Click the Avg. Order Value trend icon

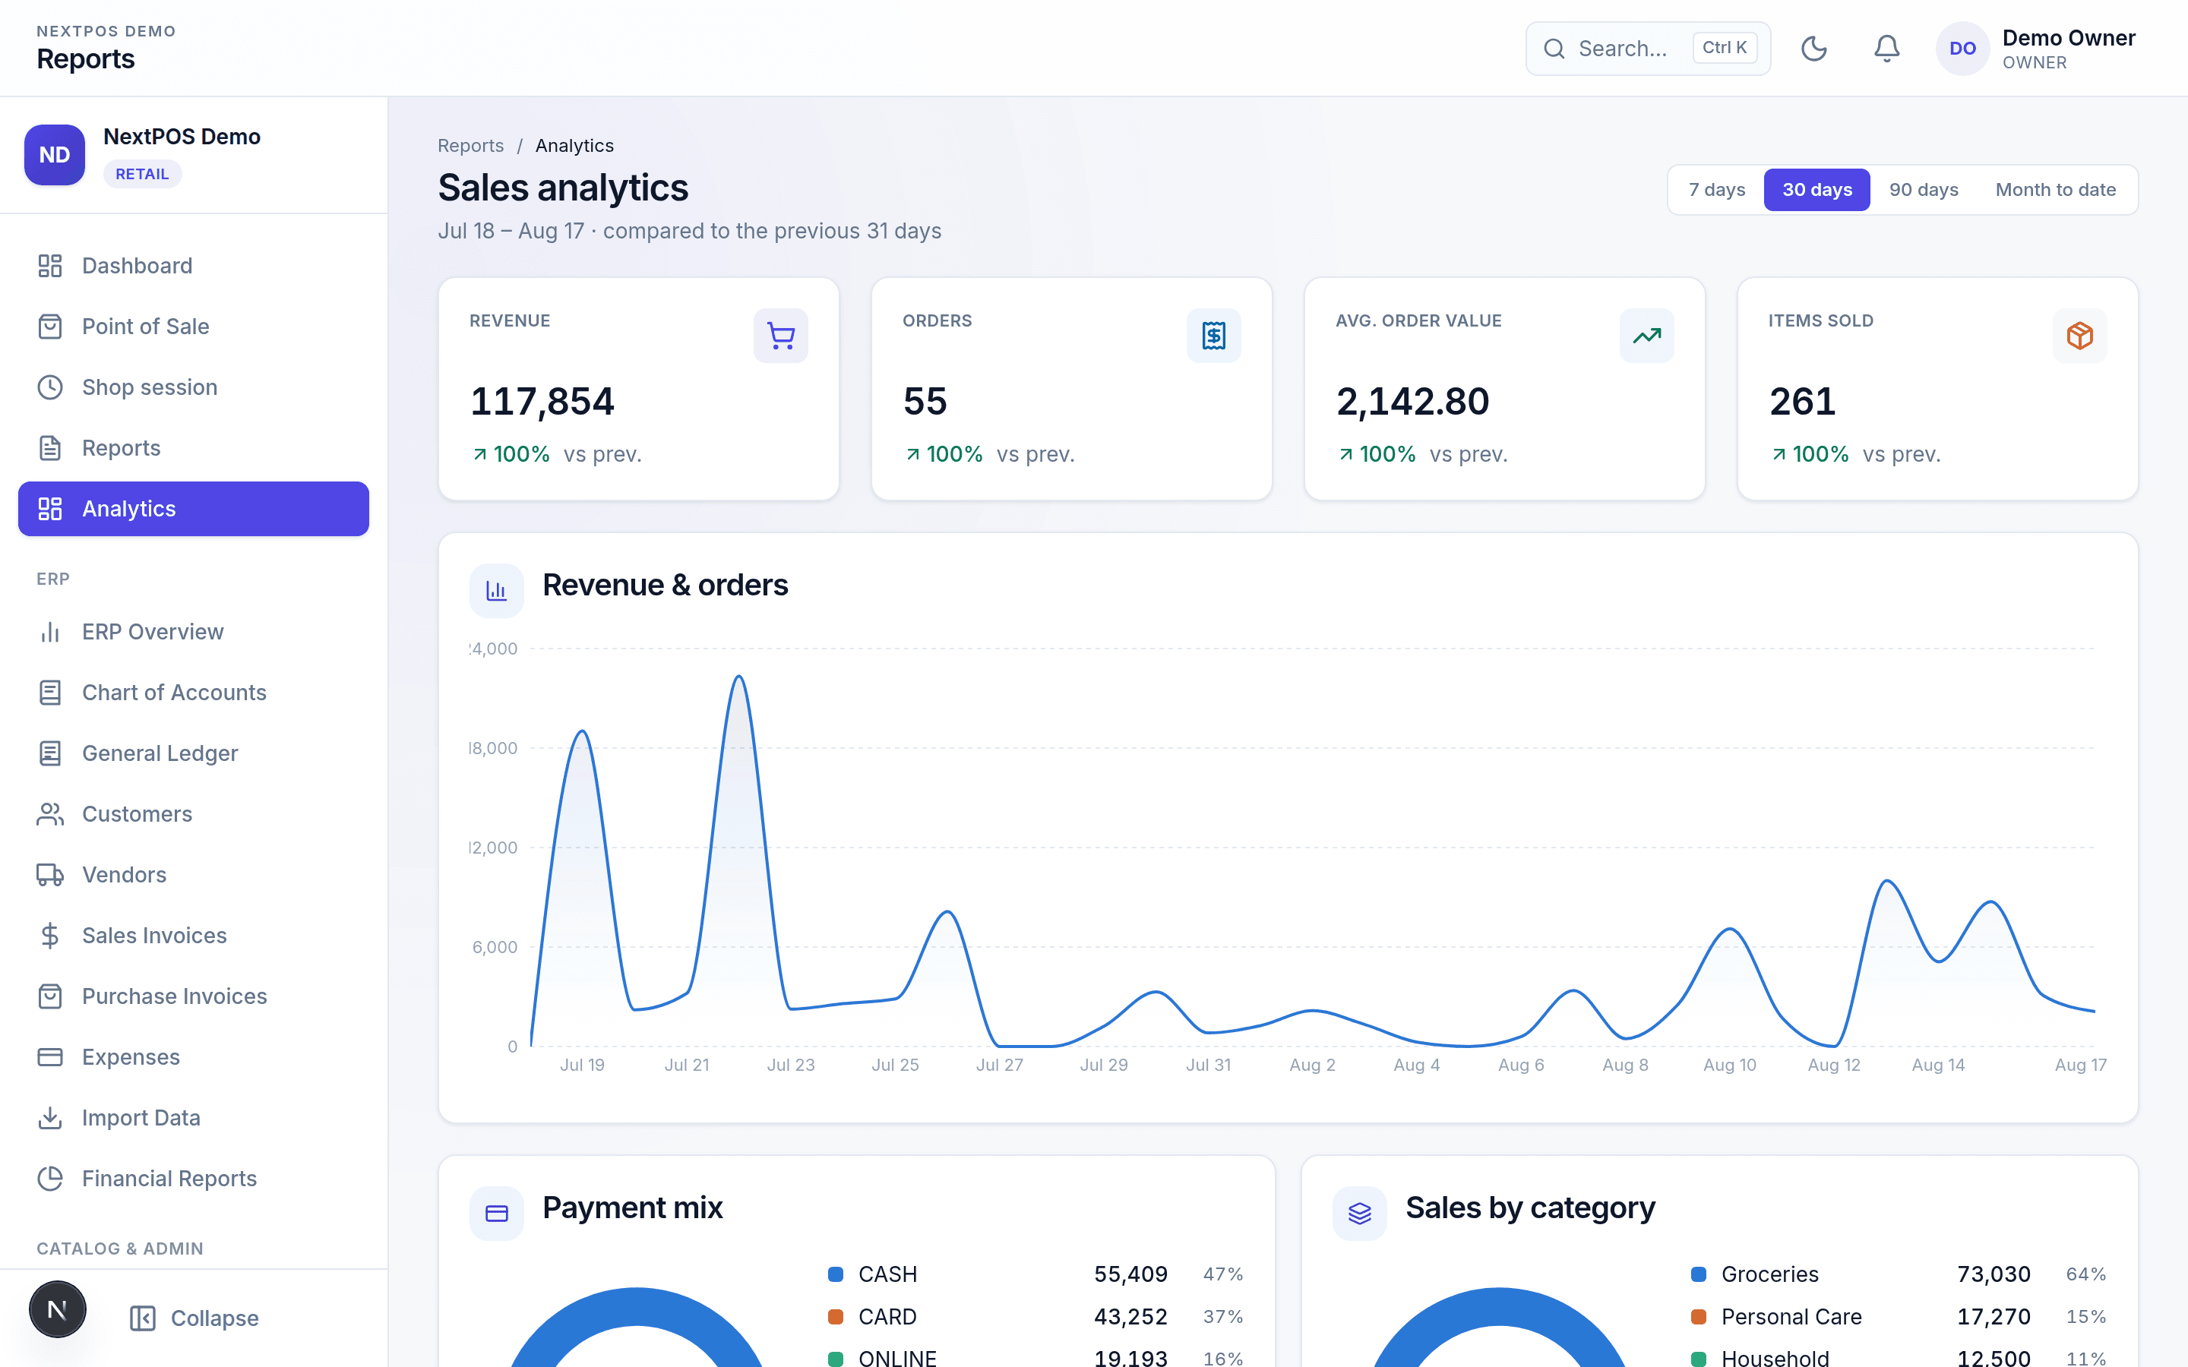pyautogui.click(x=1646, y=336)
